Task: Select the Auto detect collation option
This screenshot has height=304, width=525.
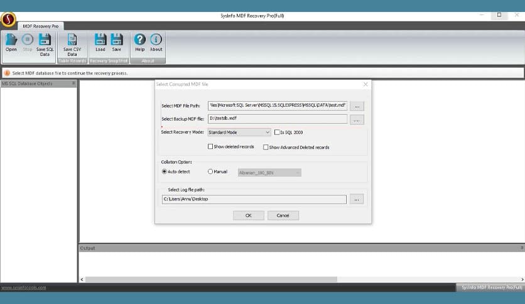Action: 164,171
